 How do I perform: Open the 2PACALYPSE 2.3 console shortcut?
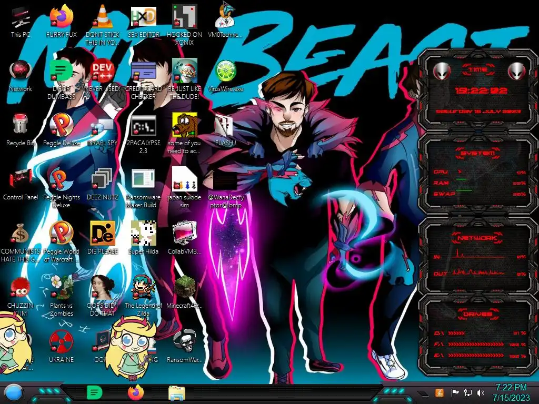click(x=143, y=134)
